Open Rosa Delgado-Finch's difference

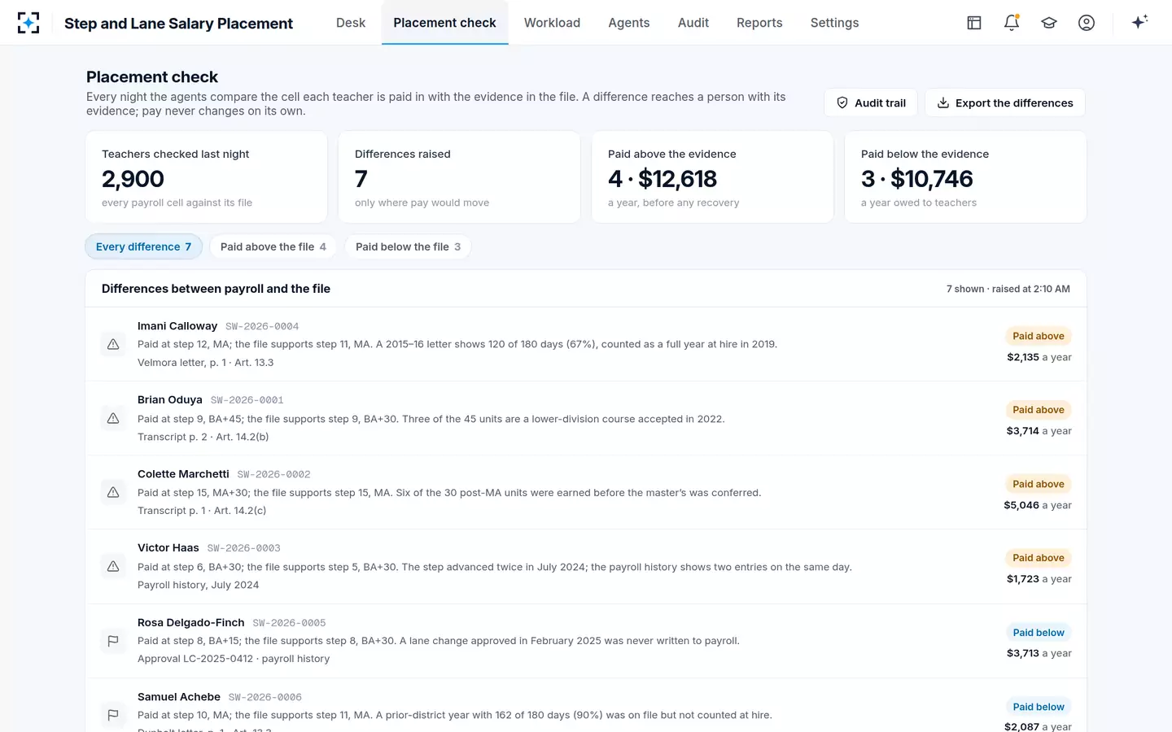[x=586, y=641]
